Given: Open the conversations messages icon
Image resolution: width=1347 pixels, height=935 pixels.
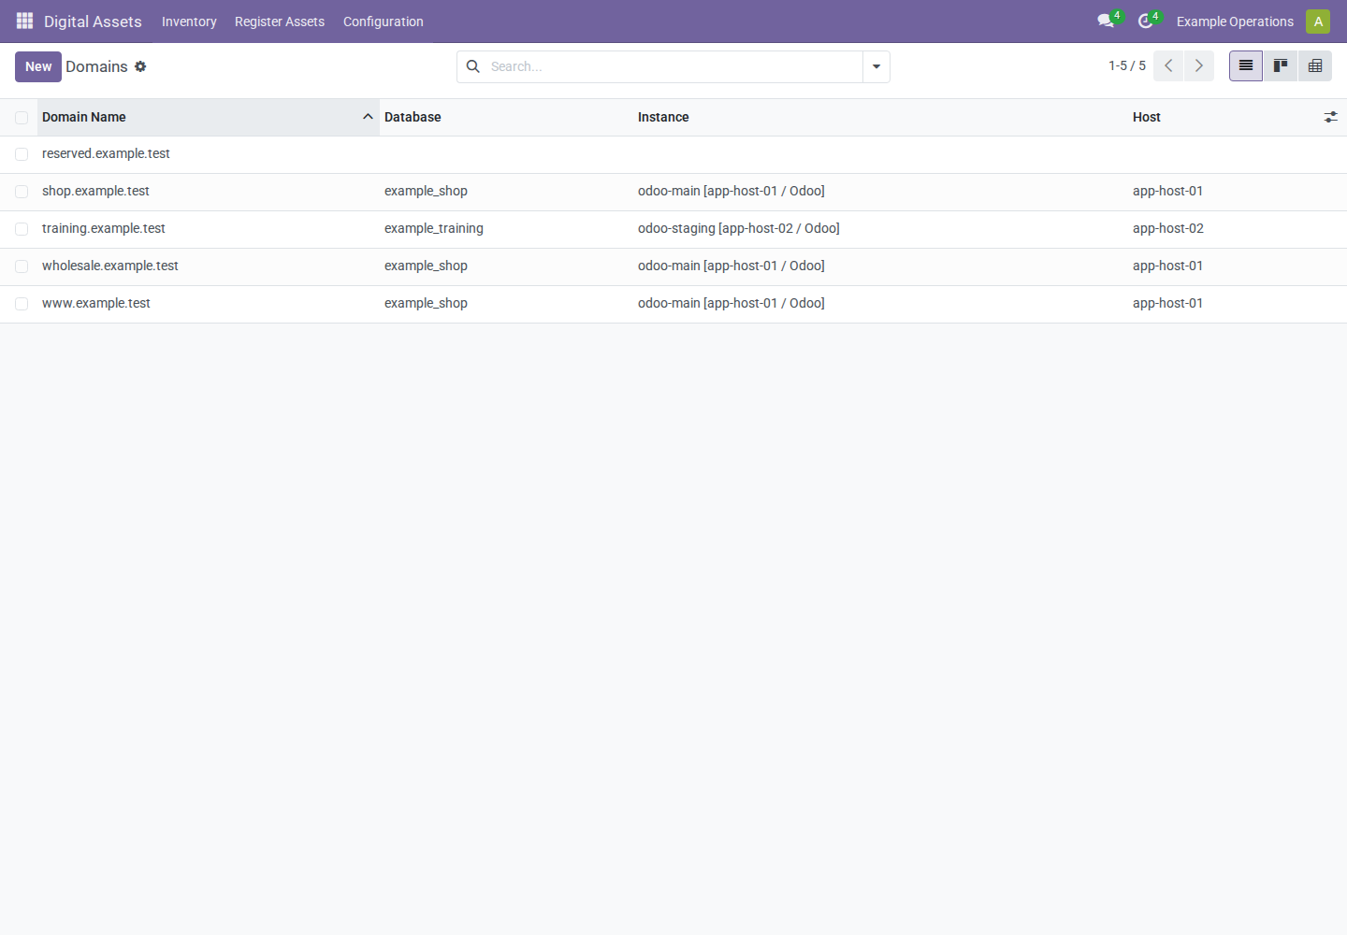Looking at the screenshot, I should coord(1107,21).
